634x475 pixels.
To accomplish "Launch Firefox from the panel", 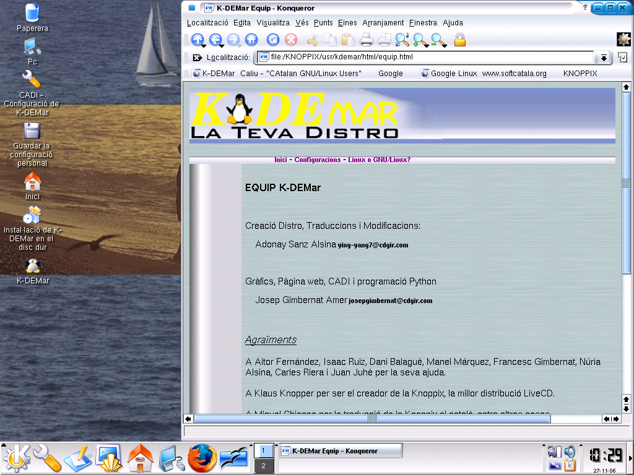I will [x=202, y=458].
